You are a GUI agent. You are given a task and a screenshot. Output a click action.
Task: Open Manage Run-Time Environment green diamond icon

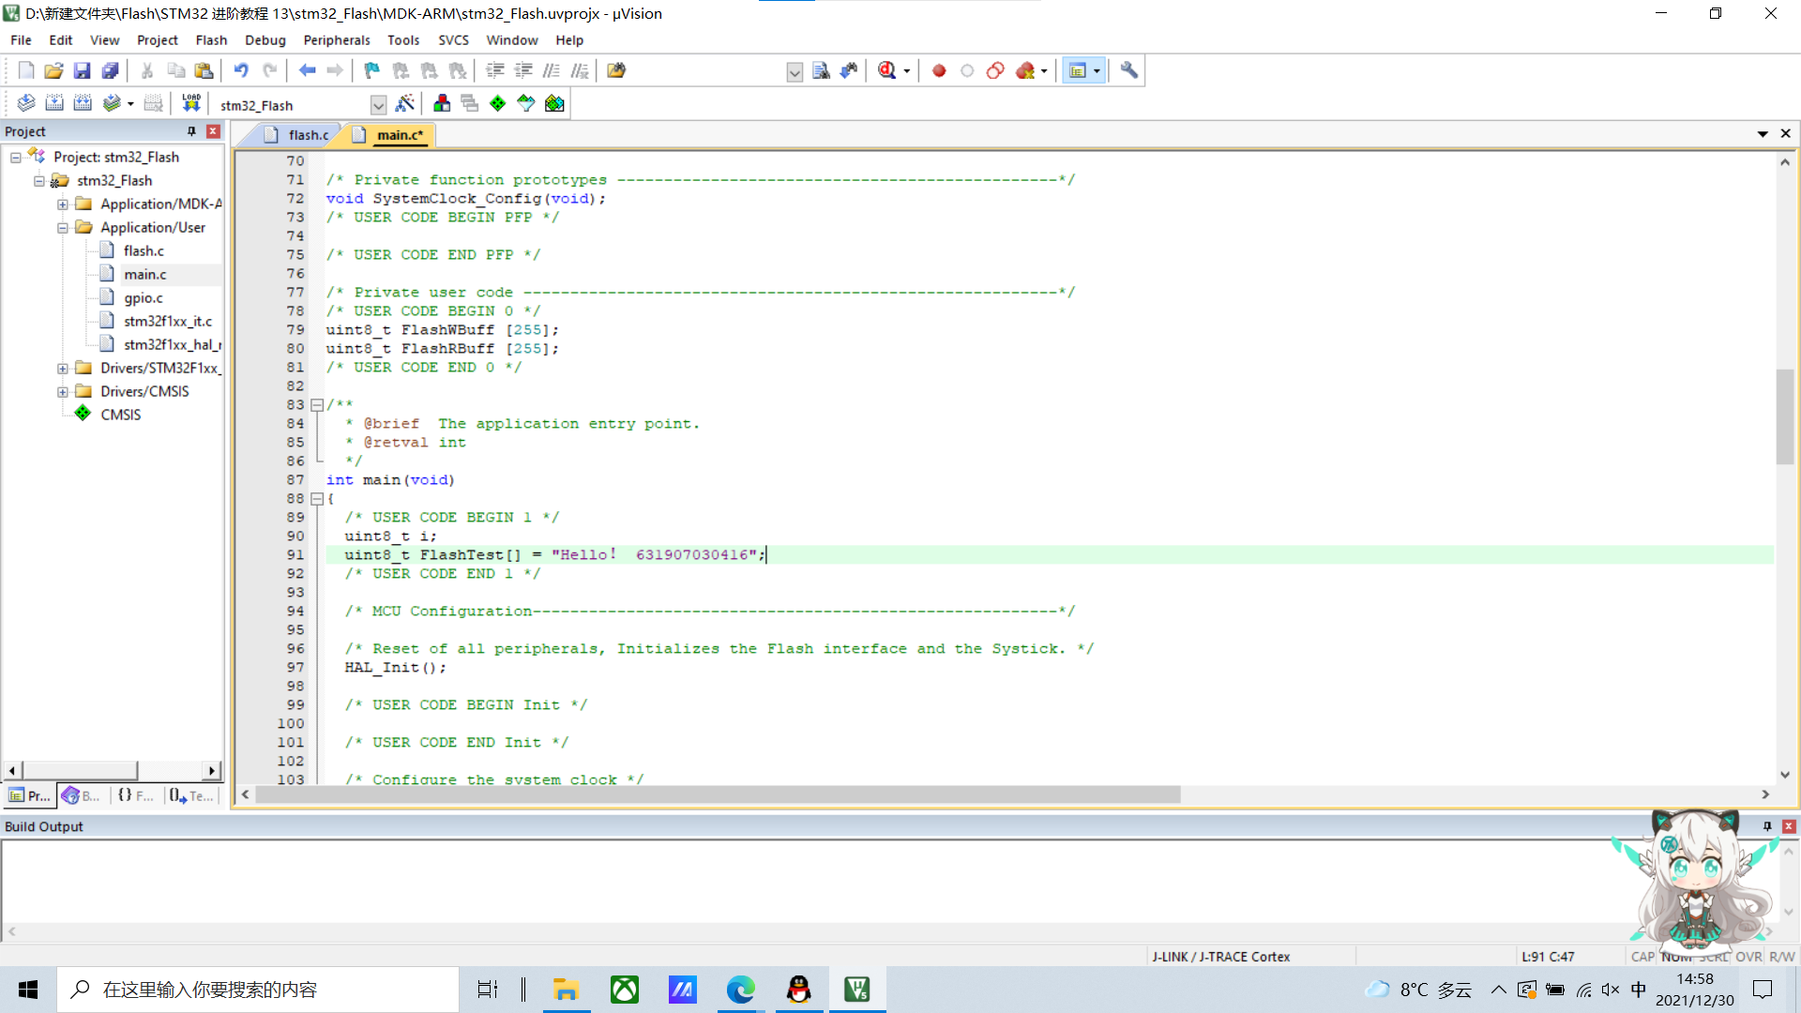coord(498,103)
